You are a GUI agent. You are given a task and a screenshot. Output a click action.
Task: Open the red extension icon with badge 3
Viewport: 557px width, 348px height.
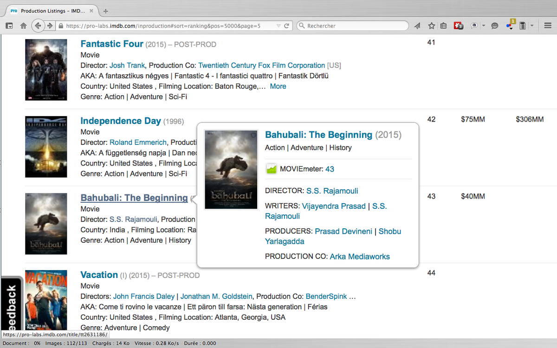(459, 26)
